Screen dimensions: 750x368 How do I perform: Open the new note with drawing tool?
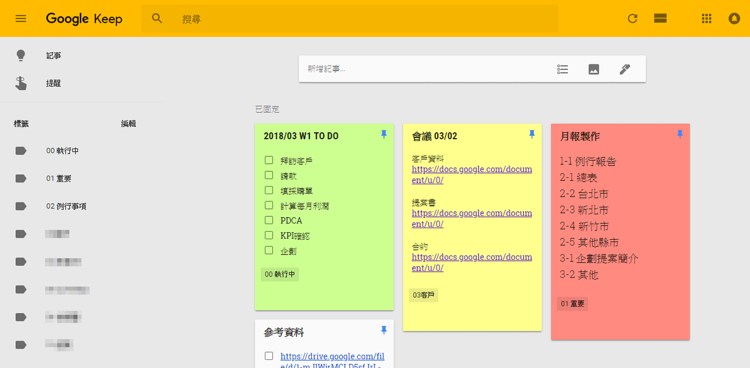point(625,68)
